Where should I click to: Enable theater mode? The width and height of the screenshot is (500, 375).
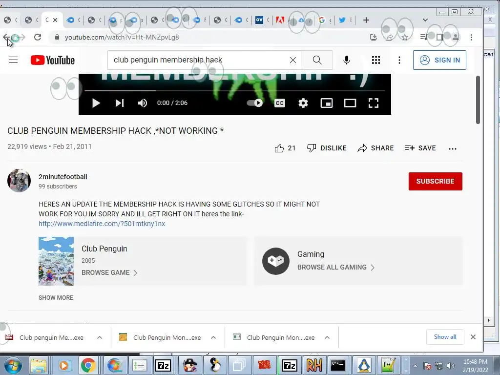coord(350,103)
